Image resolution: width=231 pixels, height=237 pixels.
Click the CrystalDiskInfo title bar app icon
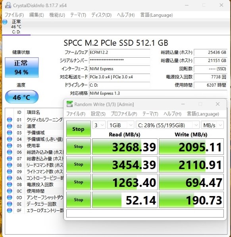(8, 5)
